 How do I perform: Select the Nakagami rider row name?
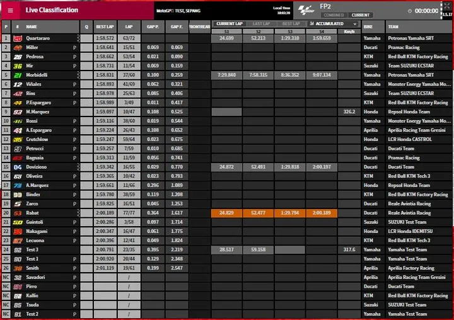pyautogui.click(x=37, y=231)
